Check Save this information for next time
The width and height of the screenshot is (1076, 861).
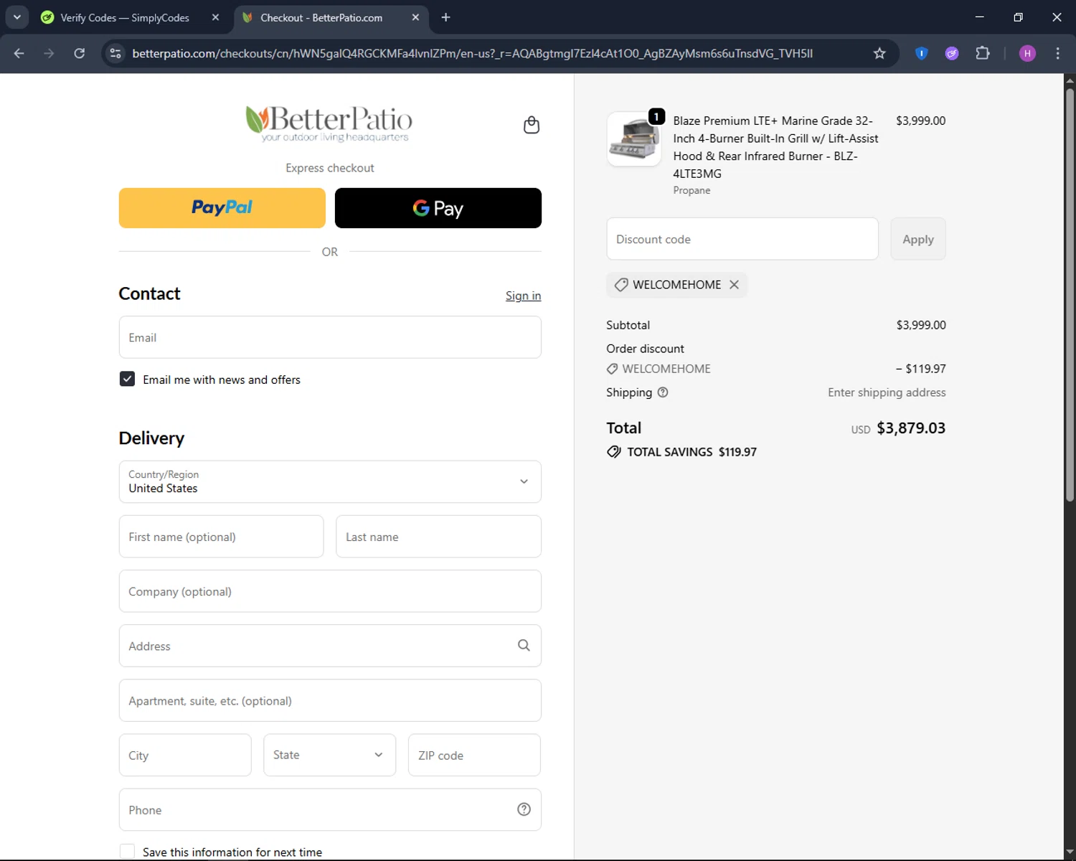[127, 852]
